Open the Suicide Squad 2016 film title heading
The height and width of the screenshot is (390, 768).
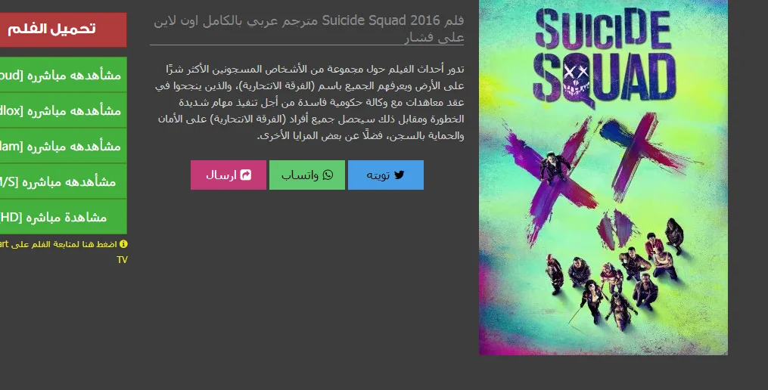(x=309, y=29)
